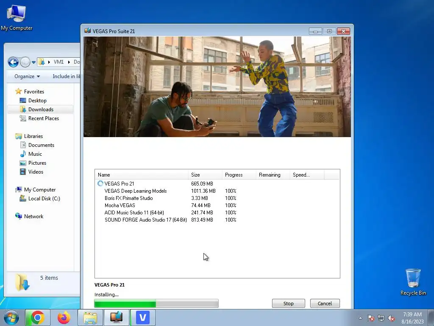This screenshot has width=434, height=326.
Task: Switch to the VEGAS installer taskbar button
Action: [117, 318]
